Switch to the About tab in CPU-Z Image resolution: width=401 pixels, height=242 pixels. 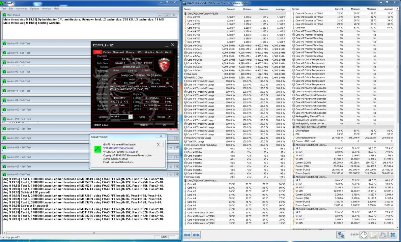point(168,52)
